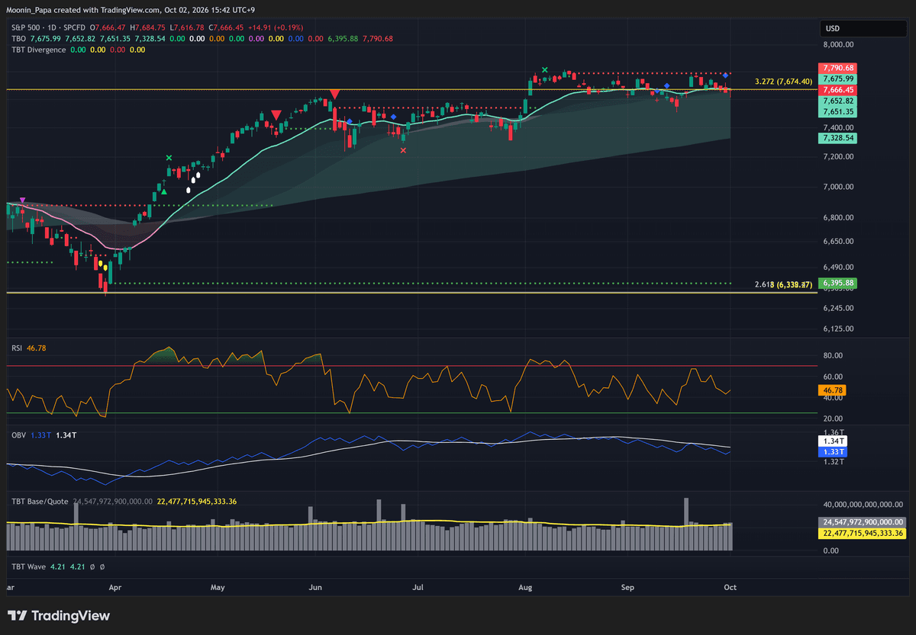Select the OBV pane legend label
916x635 pixels.
click(x=18, y=435)
